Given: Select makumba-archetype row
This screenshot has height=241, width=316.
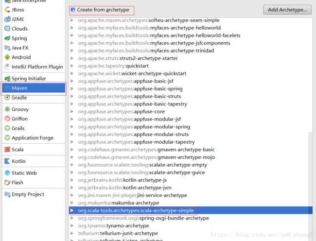Looking at the screenshot, I should point(191,203).
